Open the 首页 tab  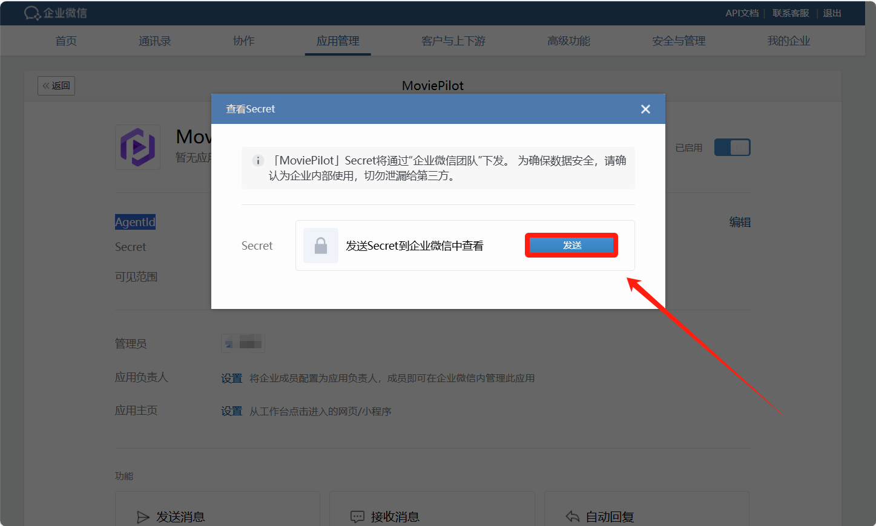(66, 41)
